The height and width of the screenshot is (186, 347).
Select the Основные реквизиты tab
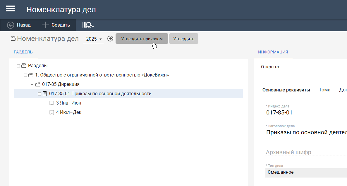(286, 90)
